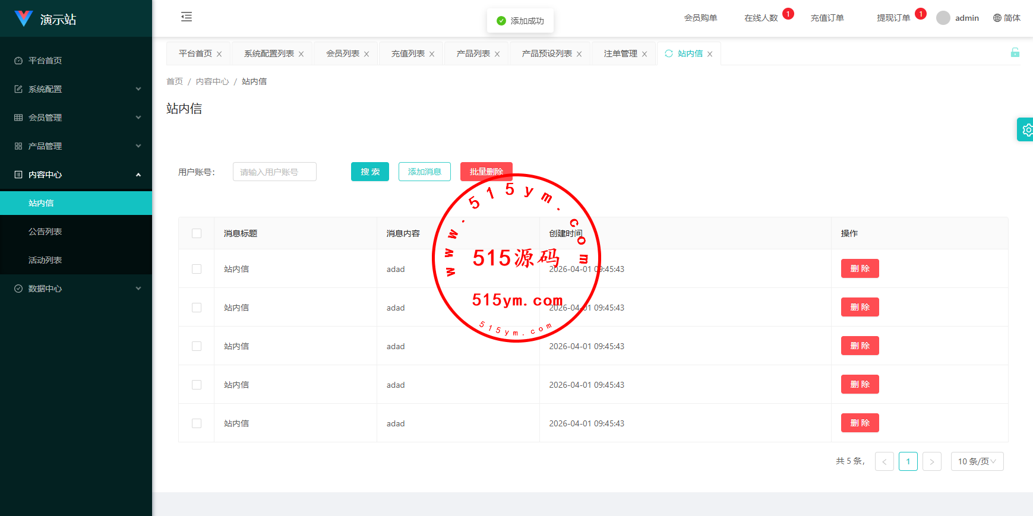The height and width of the screenshot is (516, 1033).
Task: Check the last message row checkbox
Action: click(x=197, y=423)
